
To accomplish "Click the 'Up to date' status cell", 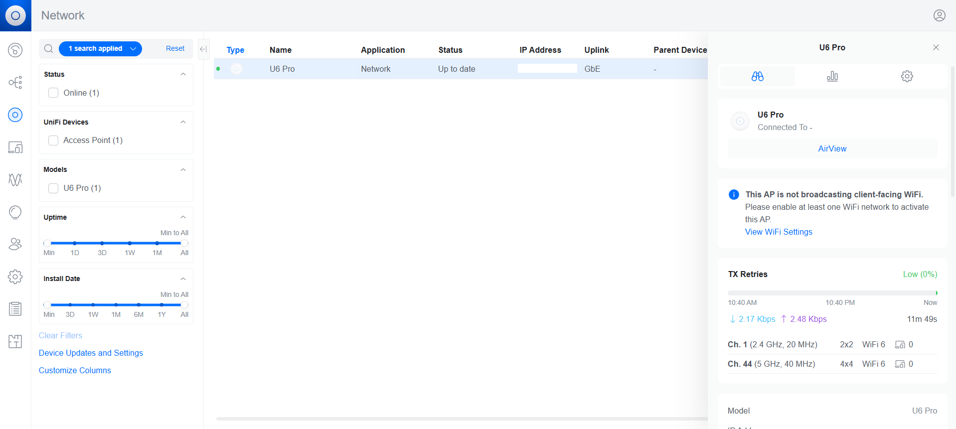I will 457,69.
